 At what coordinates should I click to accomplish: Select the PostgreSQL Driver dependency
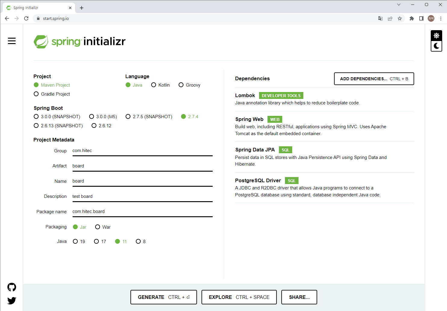(x=324, y=188)
